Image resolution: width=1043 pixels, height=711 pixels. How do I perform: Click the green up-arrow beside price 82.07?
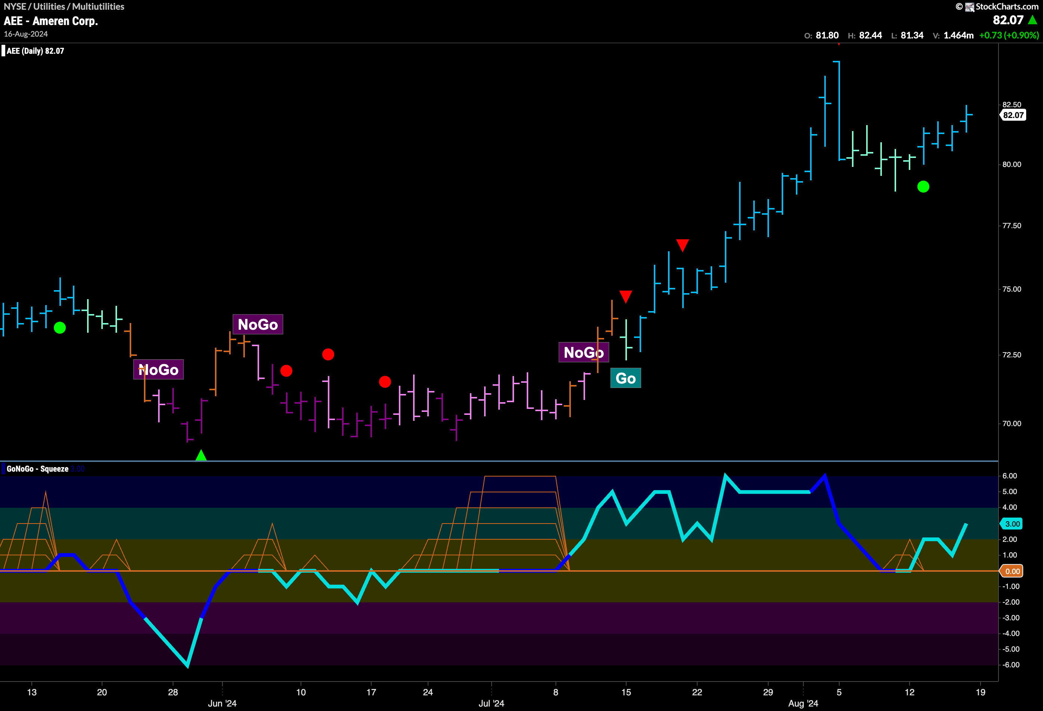coord(1032,20)
